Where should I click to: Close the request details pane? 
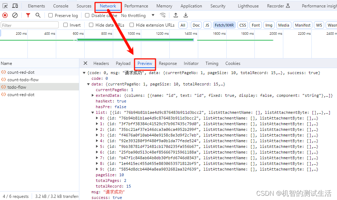85,63
